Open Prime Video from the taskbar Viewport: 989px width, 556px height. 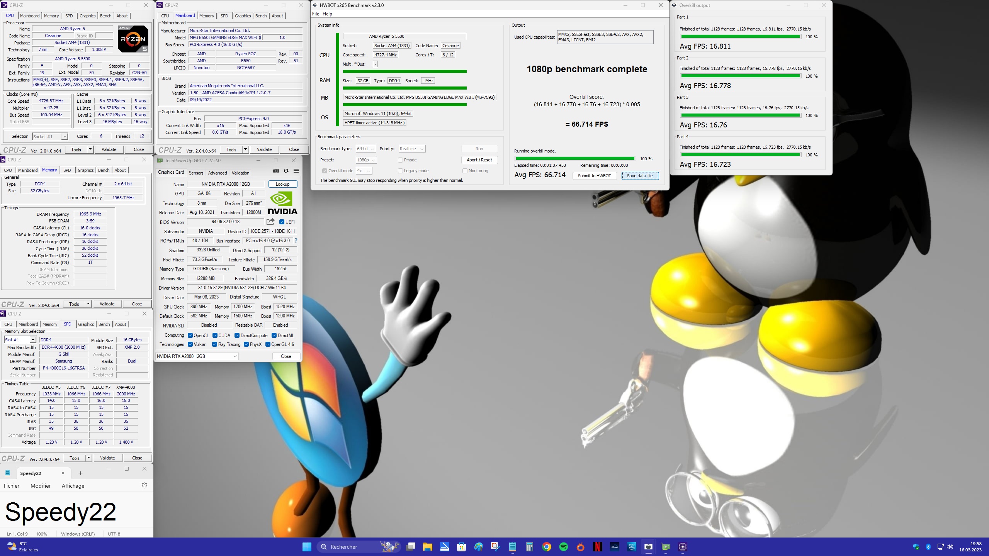pyautogui.click(x=632, y=547)
